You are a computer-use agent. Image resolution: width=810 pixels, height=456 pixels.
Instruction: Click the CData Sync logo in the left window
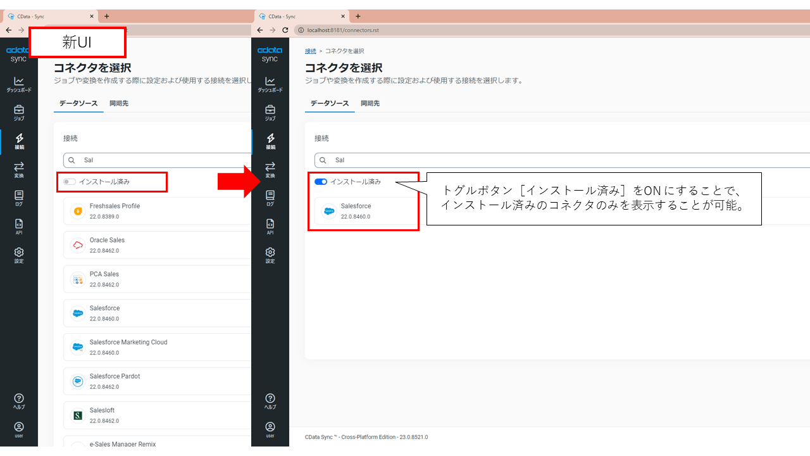(19, 54)
